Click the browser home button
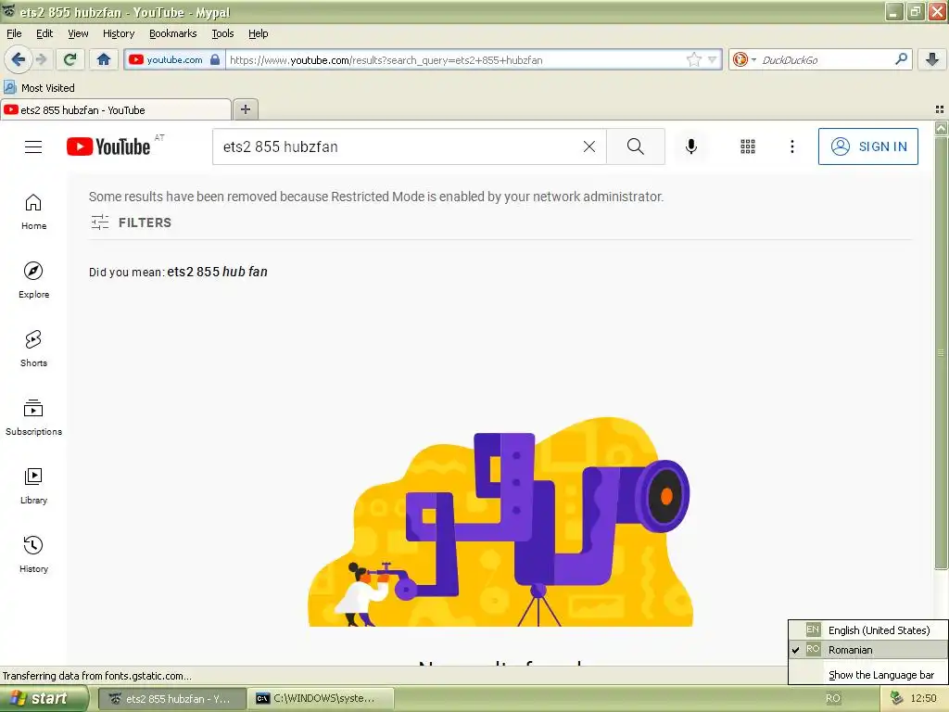 click(x=104, y=59)
